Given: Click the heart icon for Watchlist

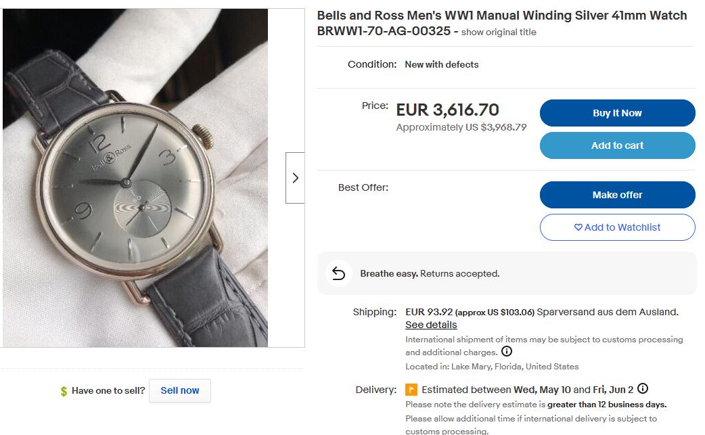Looking at the screenshot, I should (x=578, y=227).
